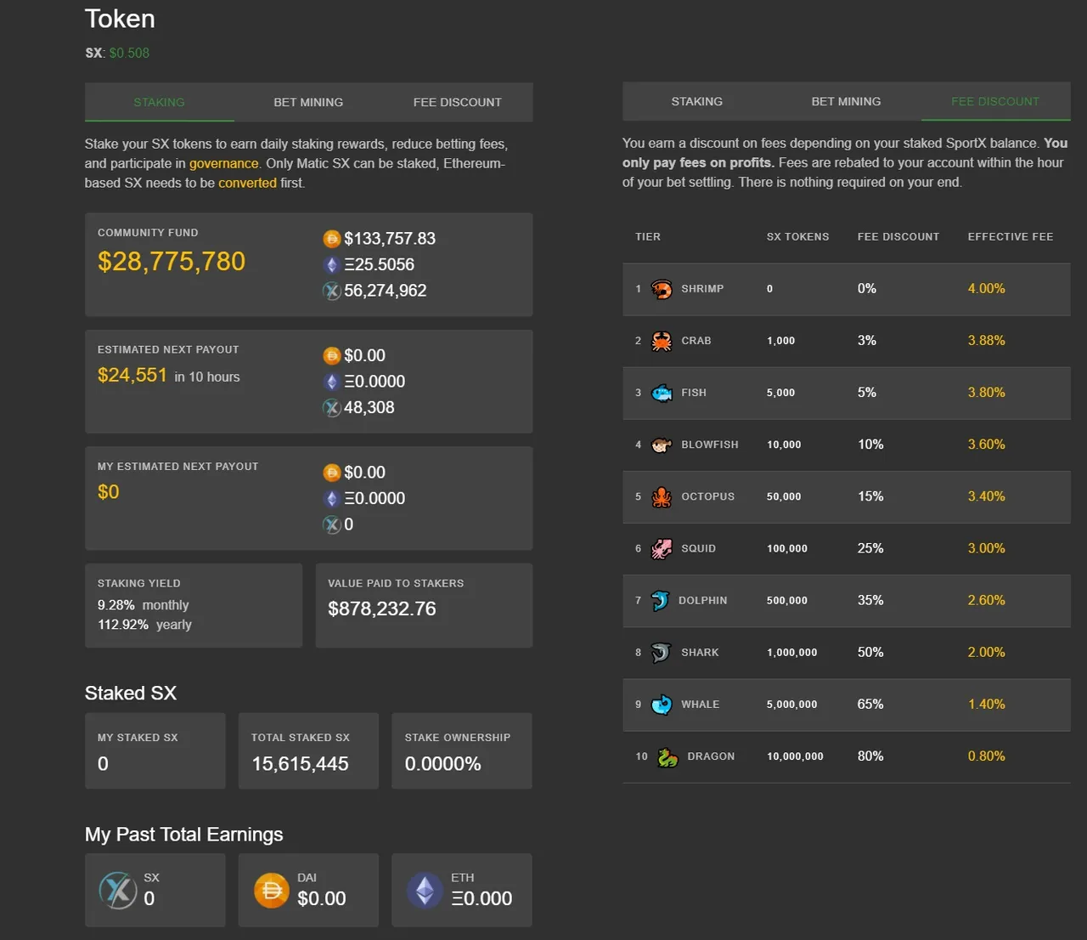Click DAI icon in My Estimated Next Payout
Viewport: 1087px width, 940px height.
(332, 473)
